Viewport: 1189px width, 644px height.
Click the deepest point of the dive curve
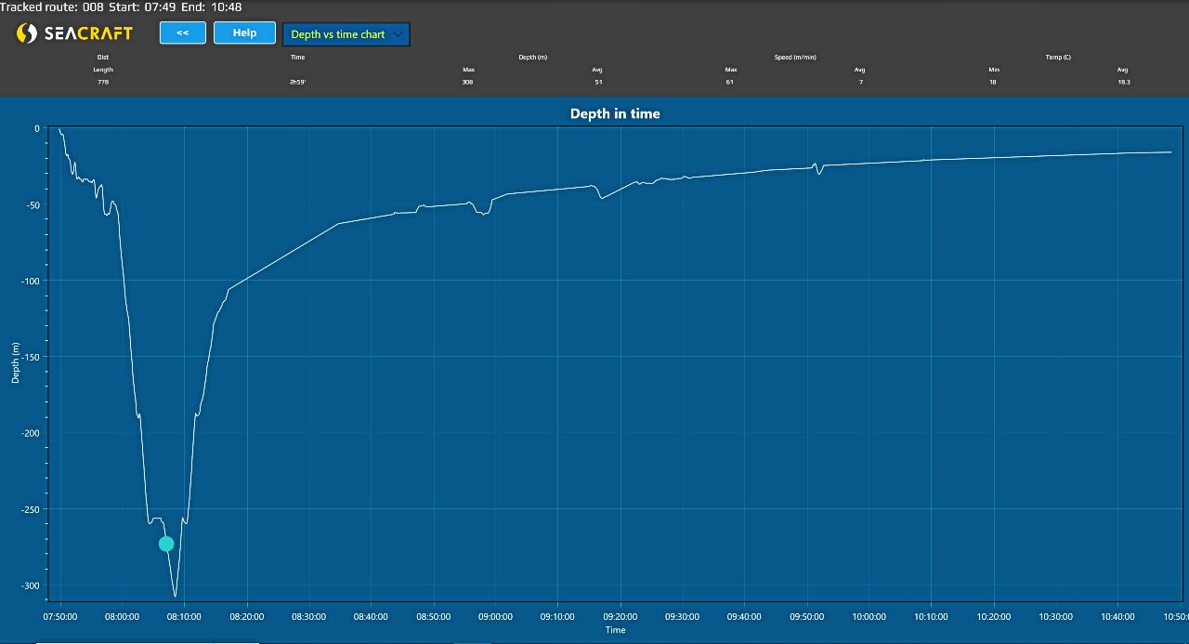coord(175,595)
